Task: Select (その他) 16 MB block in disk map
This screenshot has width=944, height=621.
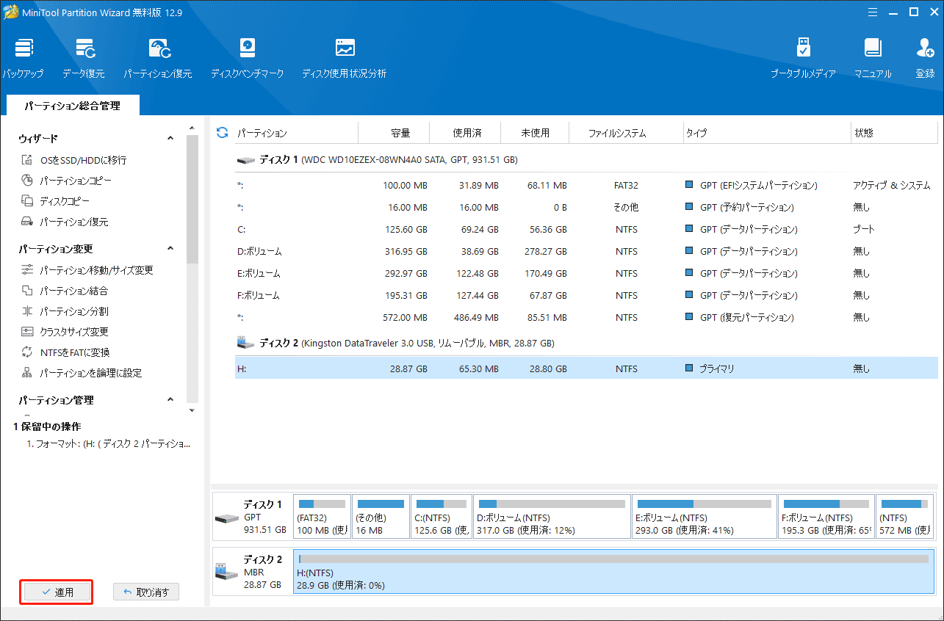Action: 381,517
